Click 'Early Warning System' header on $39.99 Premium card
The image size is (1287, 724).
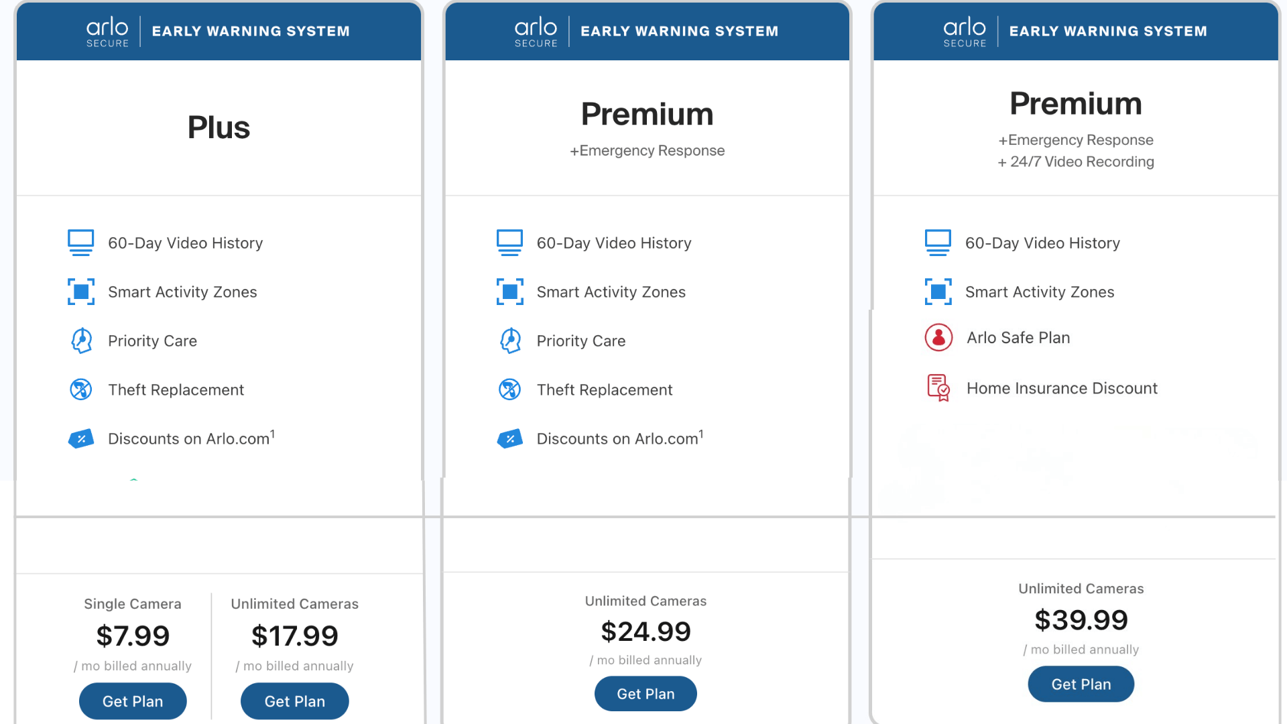(1108, 32)
